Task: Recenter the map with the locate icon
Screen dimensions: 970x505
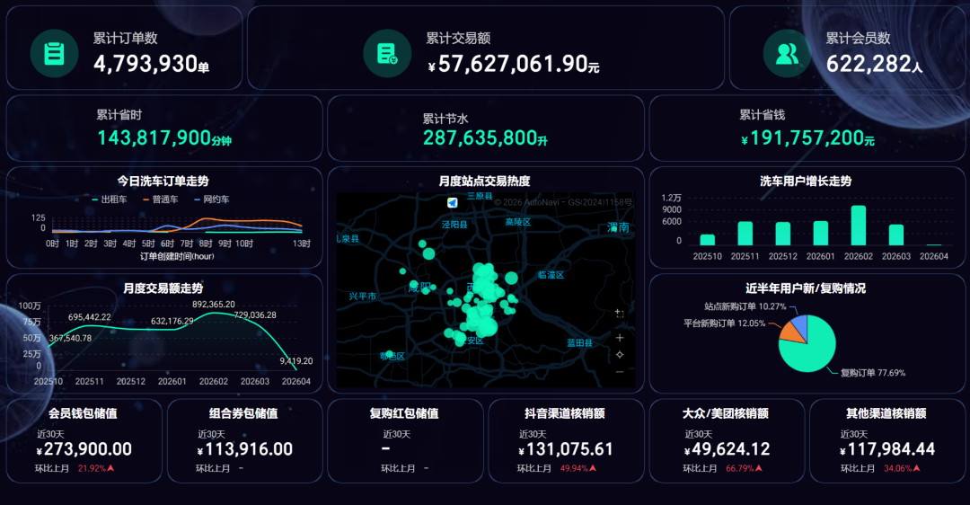Action: (x=620, y=355)
